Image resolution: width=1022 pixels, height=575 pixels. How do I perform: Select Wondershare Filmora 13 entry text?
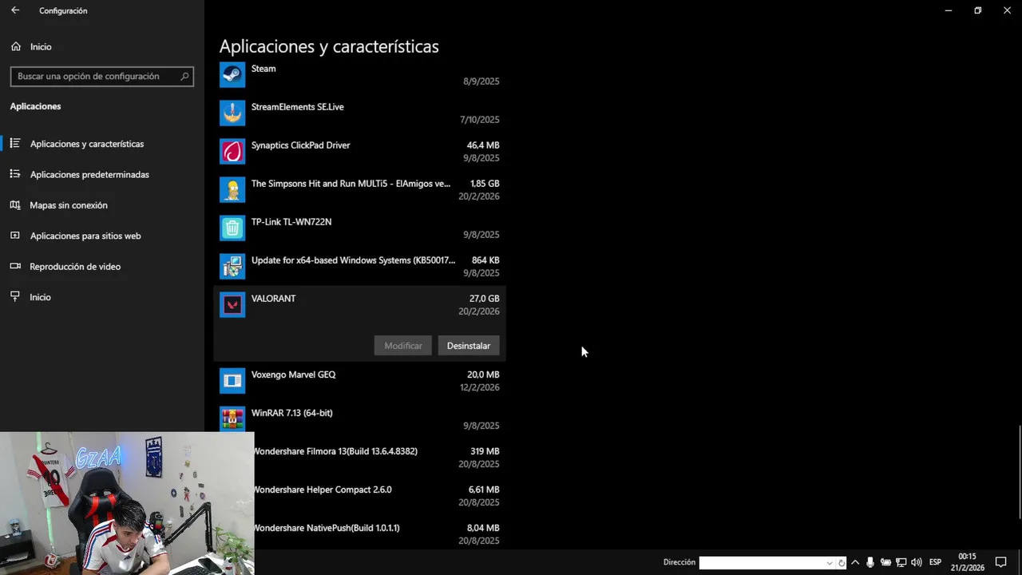335,451
